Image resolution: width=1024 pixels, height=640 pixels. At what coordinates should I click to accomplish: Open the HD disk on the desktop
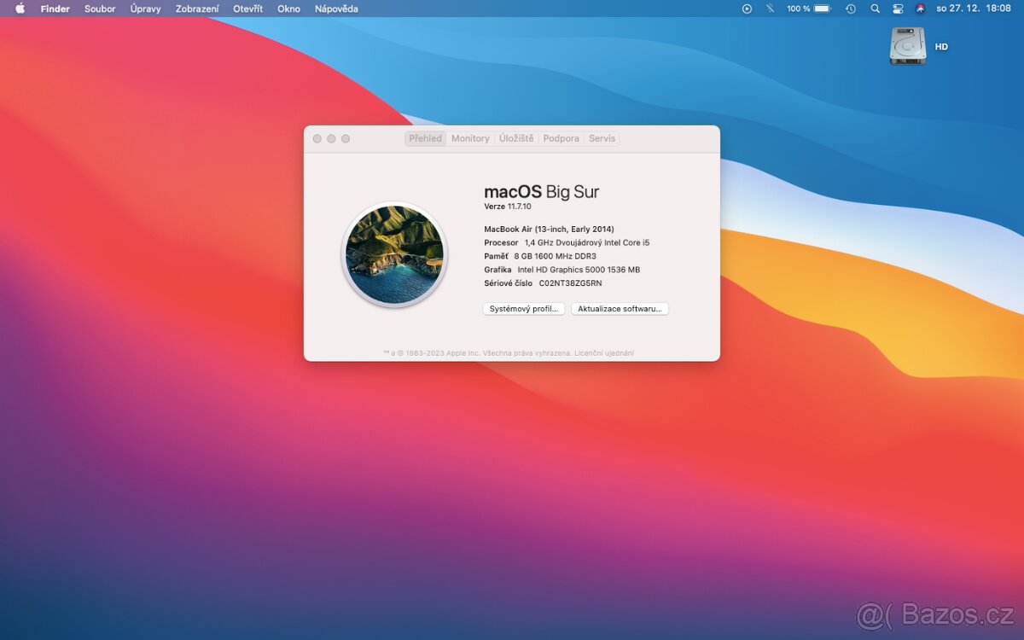(908, 44)
